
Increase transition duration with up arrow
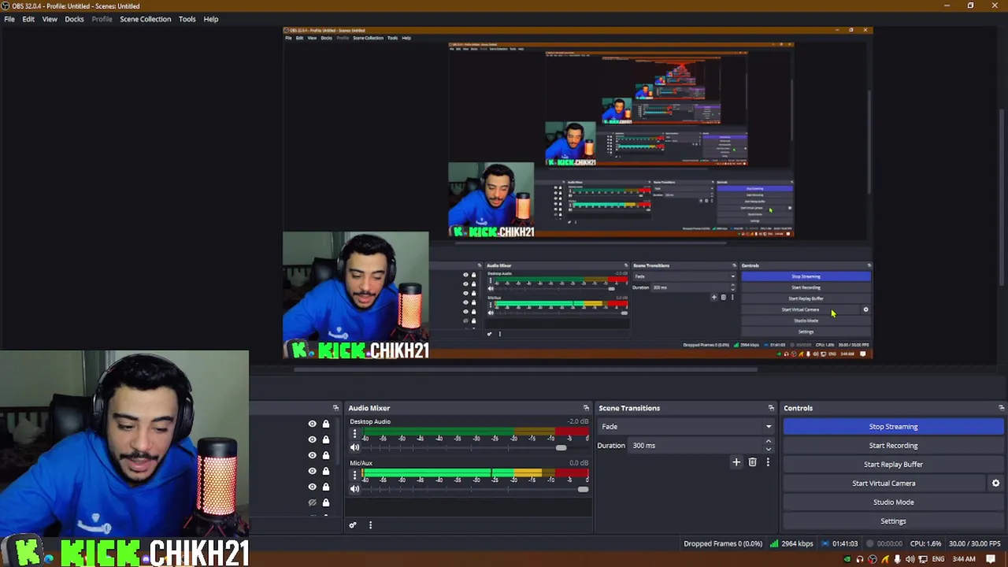coord(769,443)
